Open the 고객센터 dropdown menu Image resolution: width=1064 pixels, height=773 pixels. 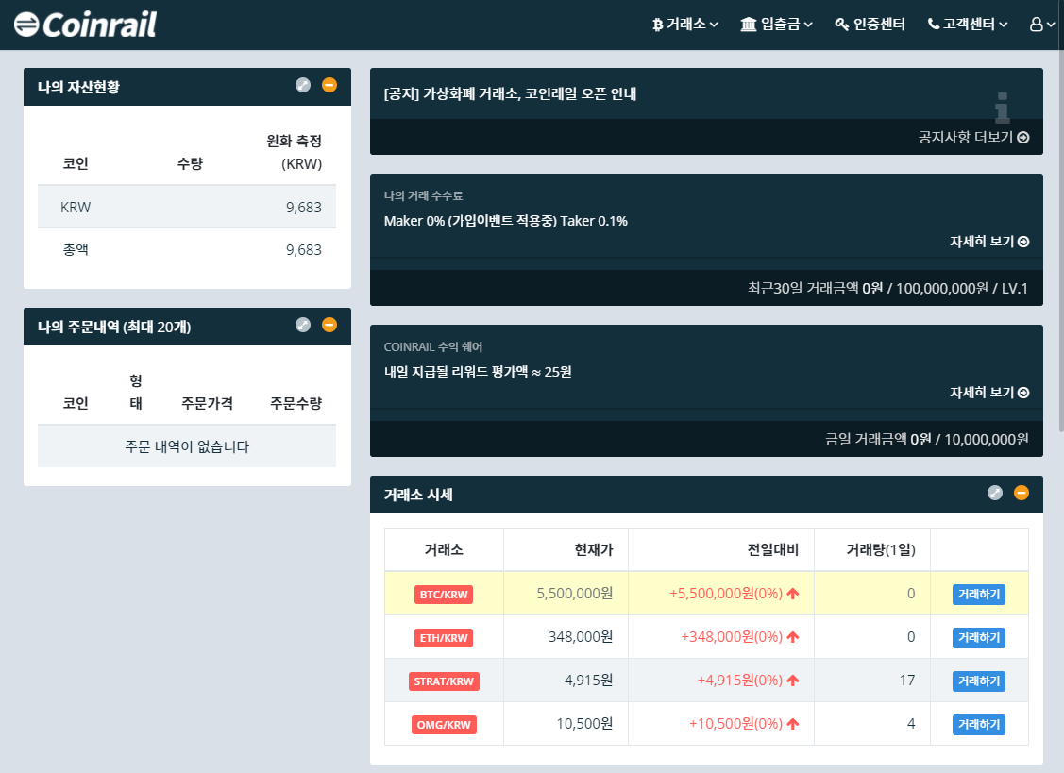pyautogui.click(x=968, y=25)
